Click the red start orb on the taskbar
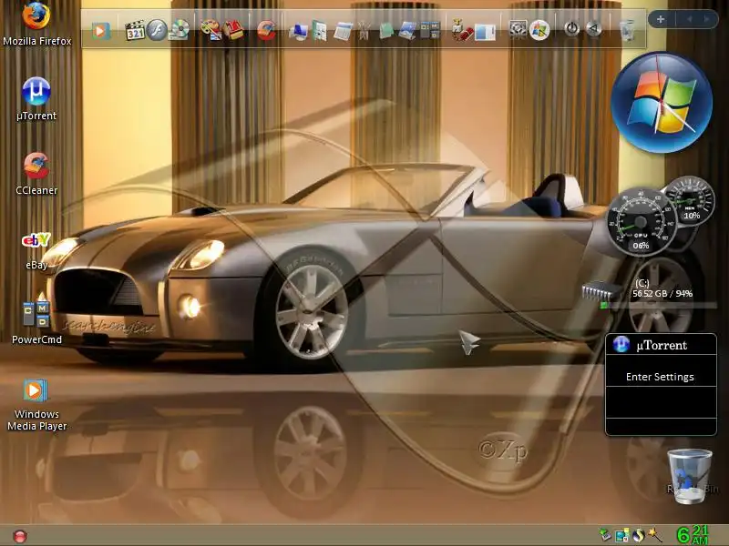The image size is (729, 546). [20, 537]
